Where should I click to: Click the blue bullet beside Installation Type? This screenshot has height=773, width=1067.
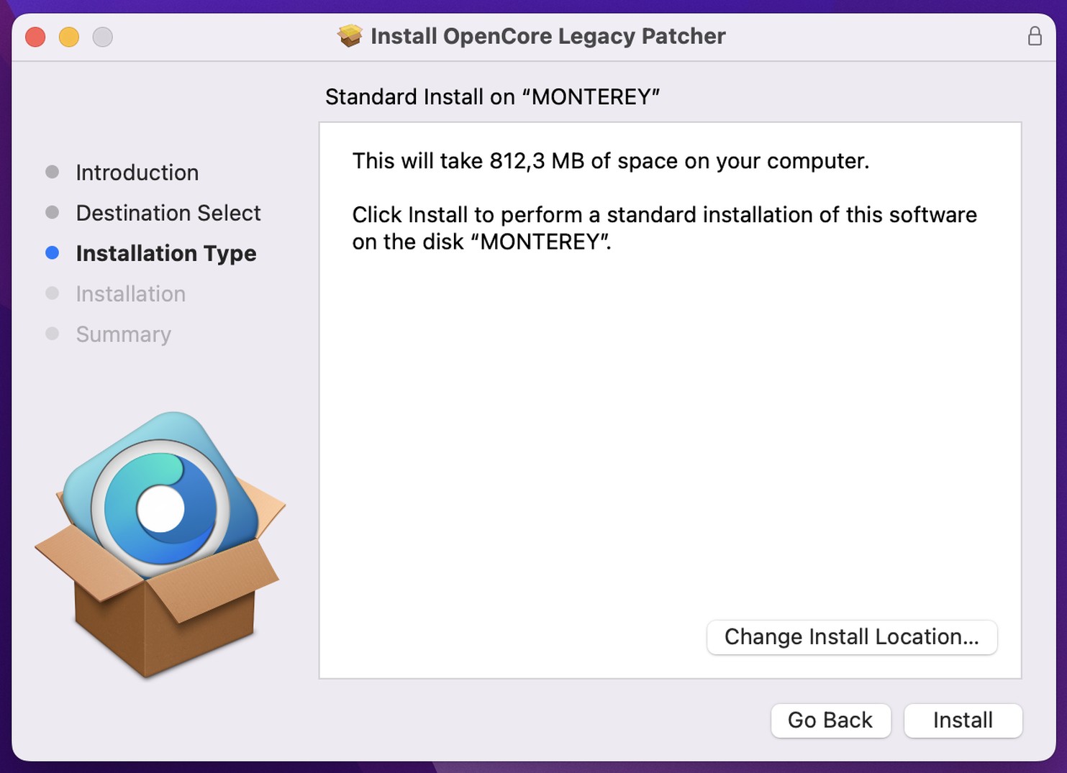pyautogui.click(x=52, y=252)
